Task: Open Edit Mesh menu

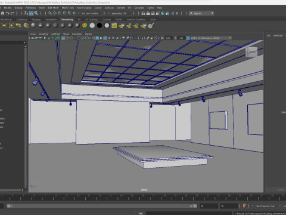Action: pos(53,8)
